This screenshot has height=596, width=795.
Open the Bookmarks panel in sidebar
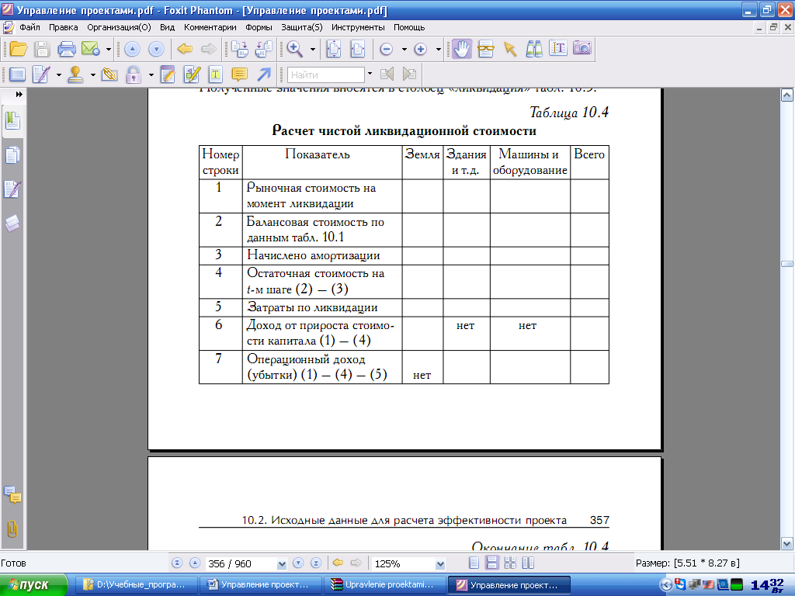12,122
